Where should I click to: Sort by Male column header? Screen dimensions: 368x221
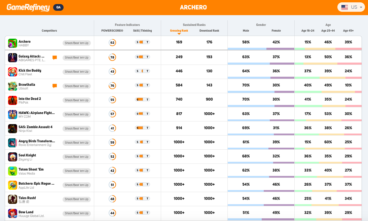pos(246,31)
